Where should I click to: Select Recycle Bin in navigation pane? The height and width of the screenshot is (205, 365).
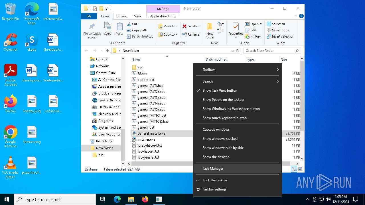(104, 141)
